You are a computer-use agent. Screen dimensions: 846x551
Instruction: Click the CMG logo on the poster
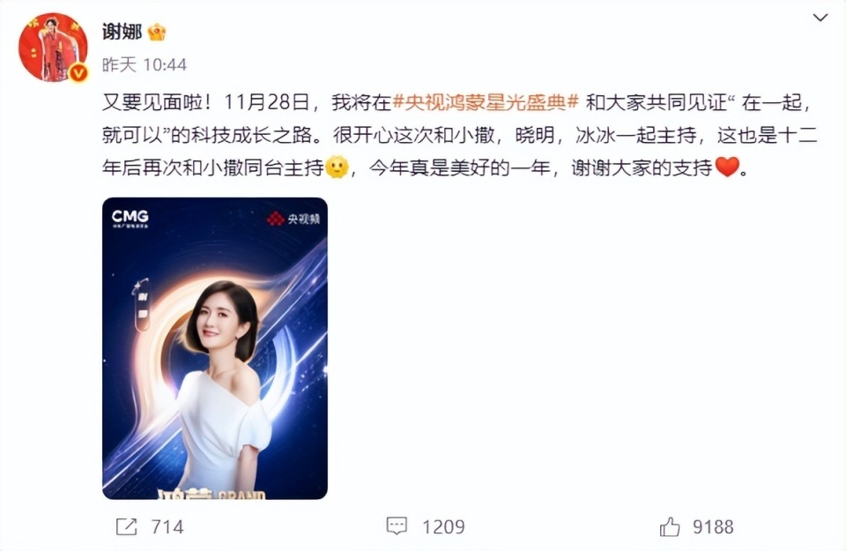pos(130,218)
